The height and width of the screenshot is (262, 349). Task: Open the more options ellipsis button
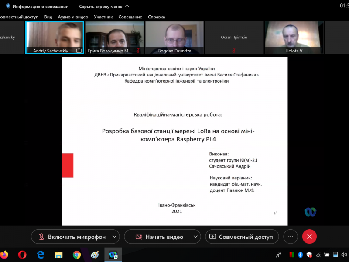pyautogui.click(x=290, y=237)
